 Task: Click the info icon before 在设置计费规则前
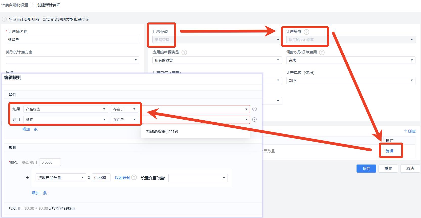pos(4,19)
